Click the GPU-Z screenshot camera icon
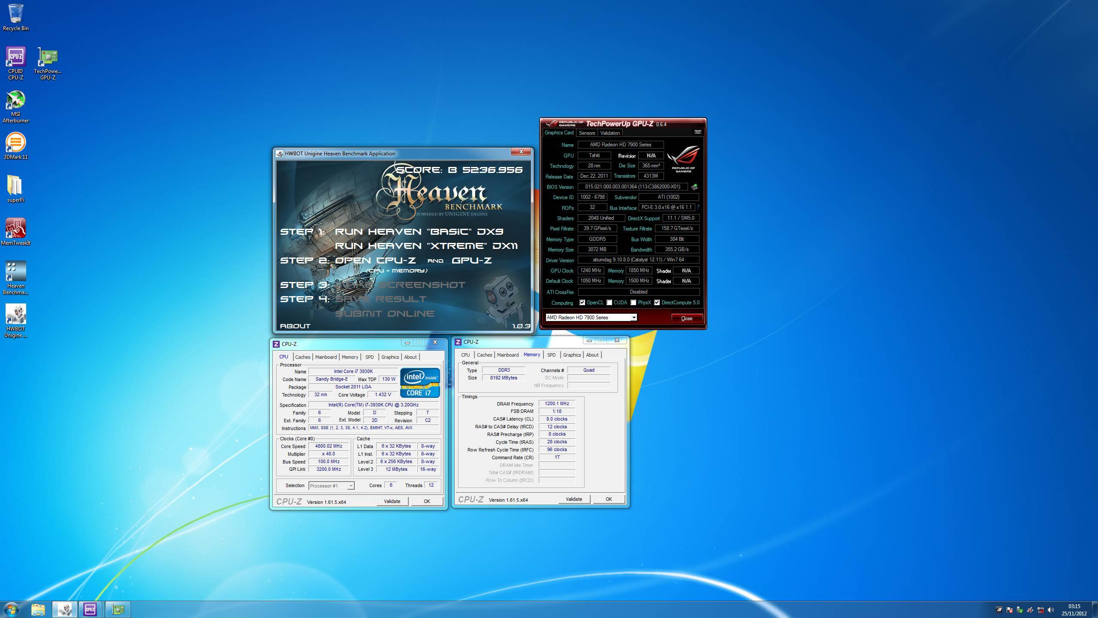This screenshot has height=618, width=1098. [x=698, y=132]
